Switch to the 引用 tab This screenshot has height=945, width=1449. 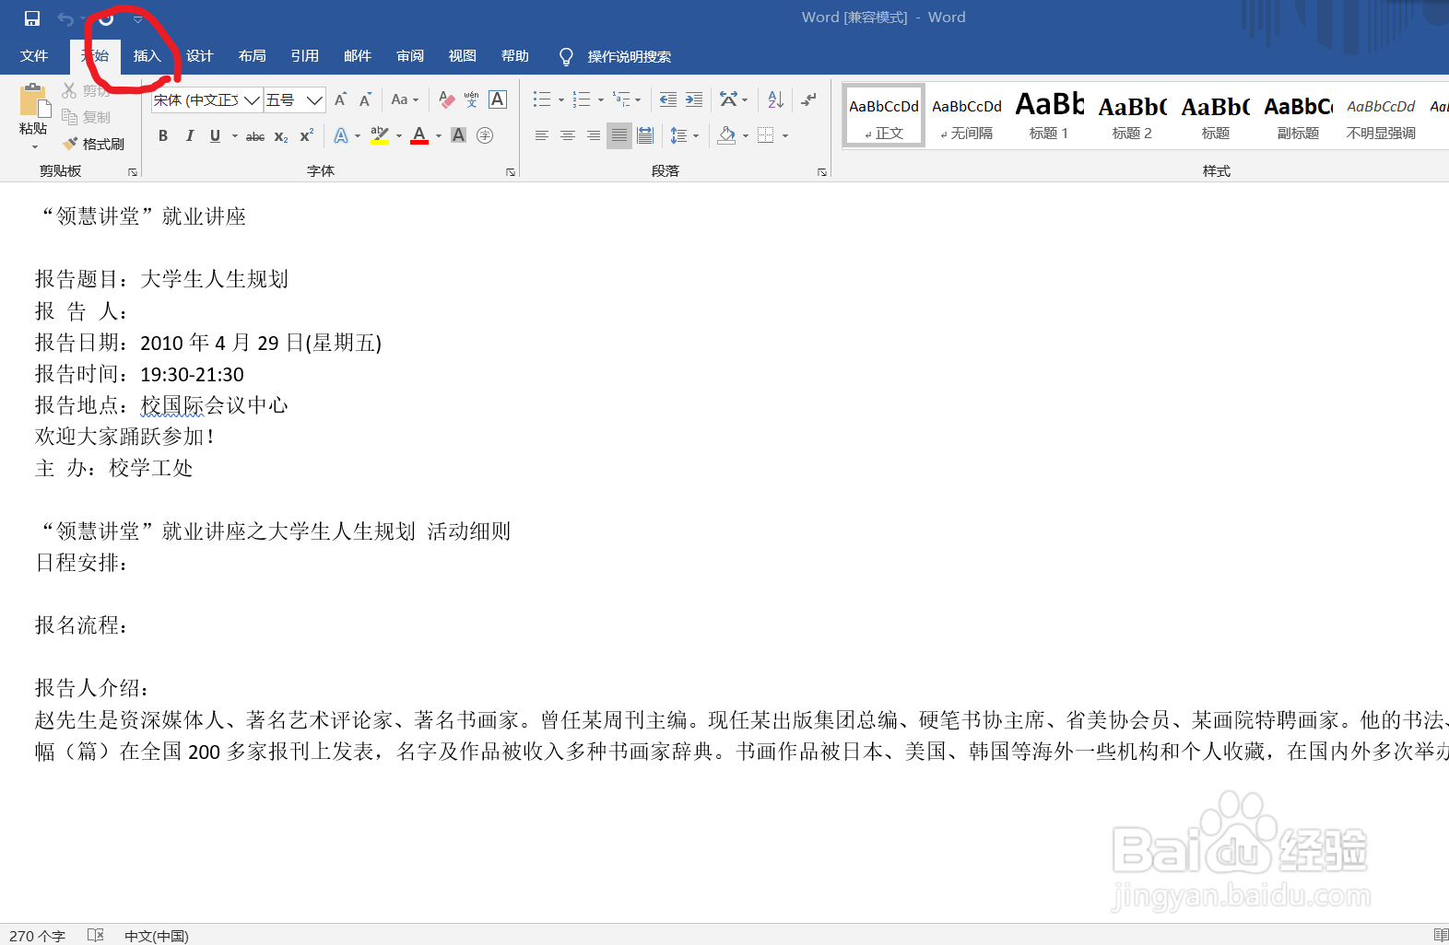304,56
